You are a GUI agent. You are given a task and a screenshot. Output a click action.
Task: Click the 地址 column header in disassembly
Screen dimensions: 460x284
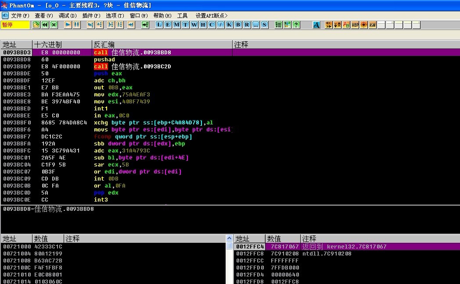(16, 45)
